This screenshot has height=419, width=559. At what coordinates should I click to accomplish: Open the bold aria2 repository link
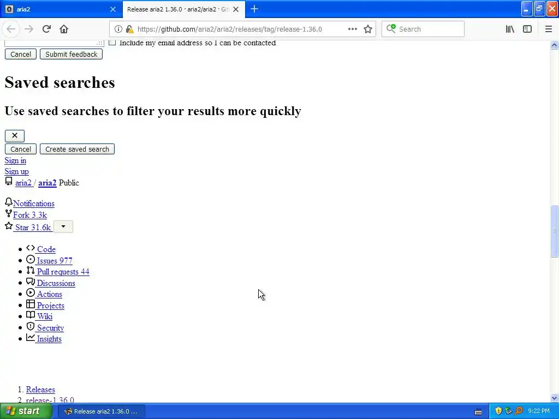(x=47, y=183)
